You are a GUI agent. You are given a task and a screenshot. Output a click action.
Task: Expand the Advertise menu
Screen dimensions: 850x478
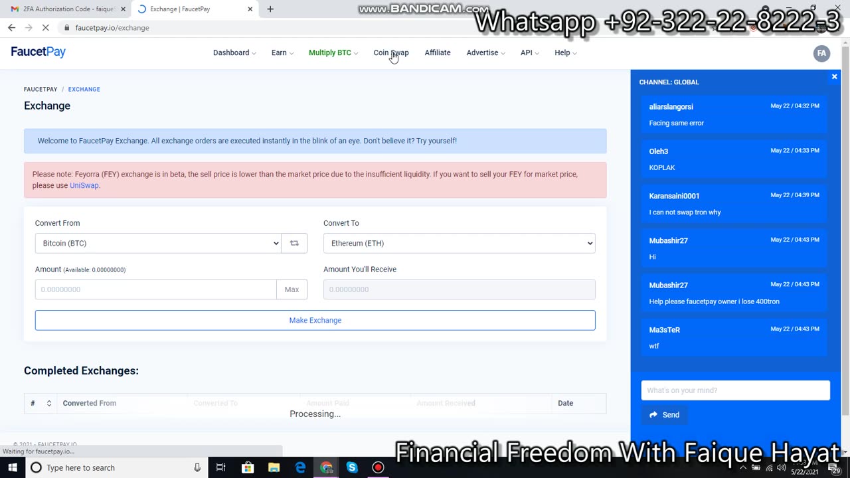[x=485, y=52]
